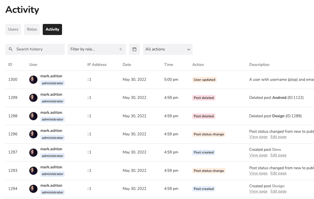Click Edit page for the Design post
This screenshot has height=199, width=314.
coord(278,191)
